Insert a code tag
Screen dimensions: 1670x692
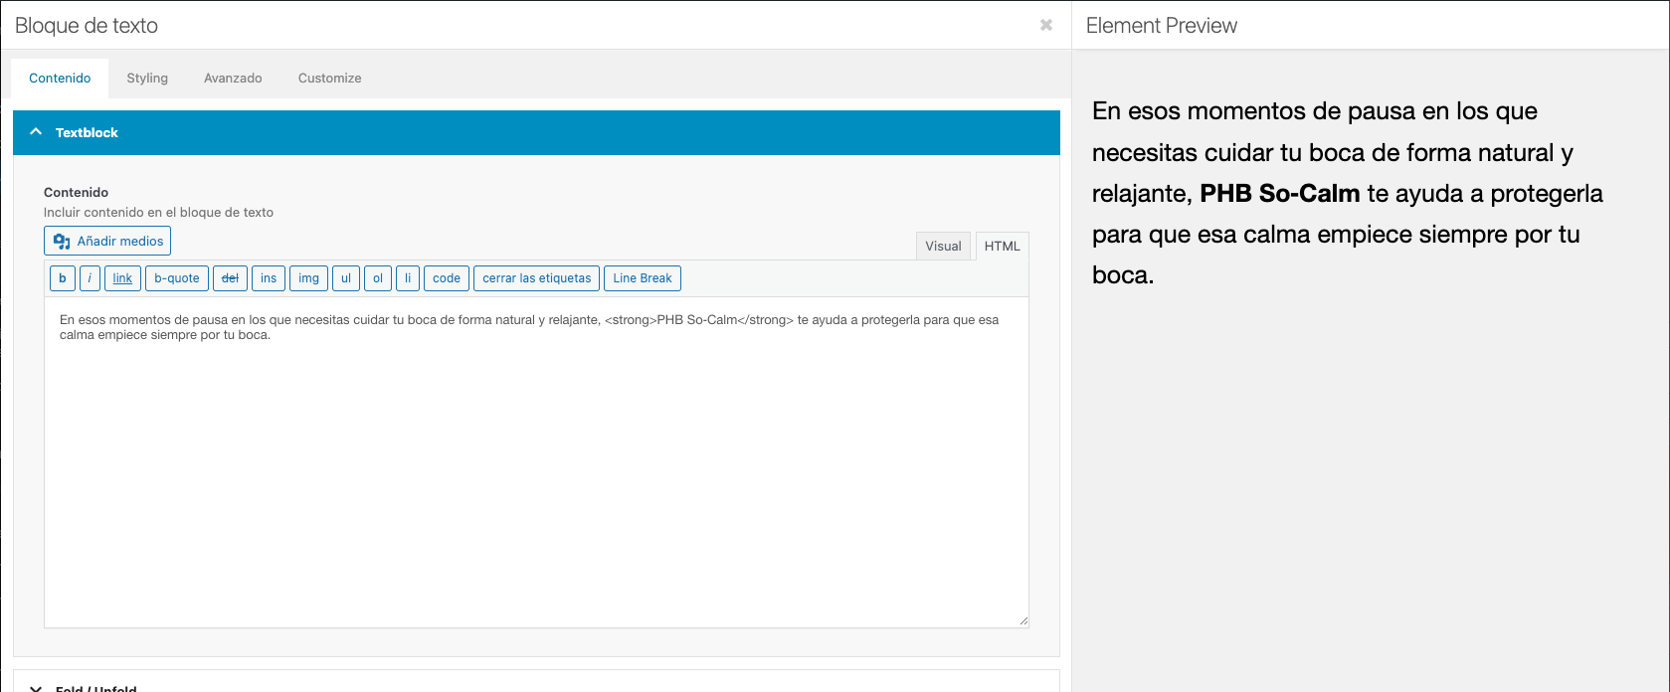pyautogui.click(x=447, y=278)
